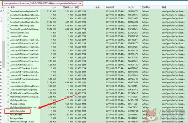
Task: Select the RSAUtil.class file icon
Action: tap(8, 115)
